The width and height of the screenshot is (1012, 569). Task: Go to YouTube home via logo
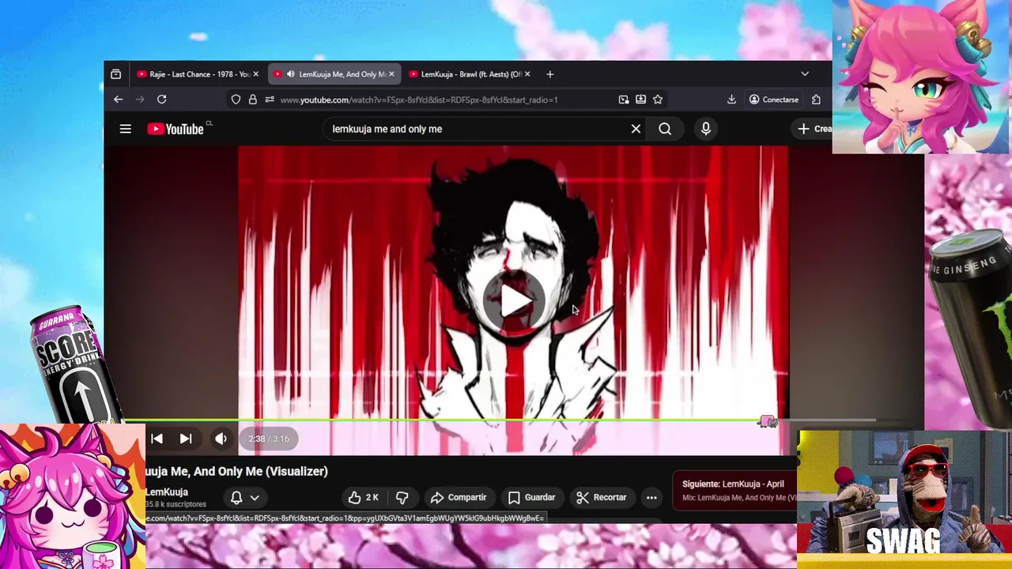pyautogui.click(x=175, y=129)
